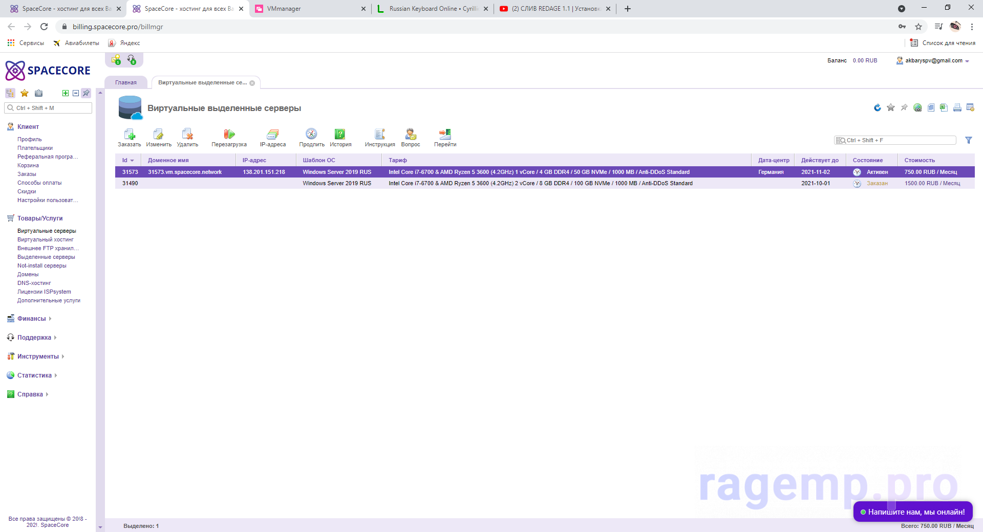The image size is (983, 532).
Task: Open the Напишите нам, мы онлайн chat button
Action: point(913,512)
